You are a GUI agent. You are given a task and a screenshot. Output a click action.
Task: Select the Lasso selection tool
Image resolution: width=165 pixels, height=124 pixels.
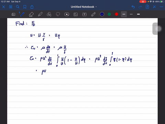tap(58, 14)
